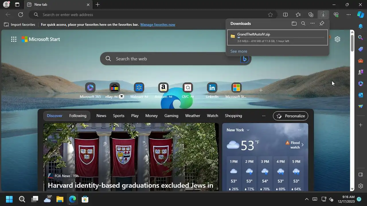Open page settings gear icon
Viewport: 367px width, 206px height.
tap(337, 39)
